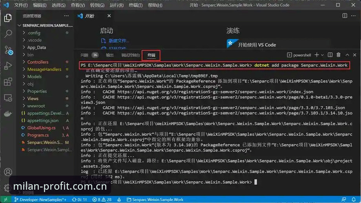Kill terminal with trash icon

(x=338, y=55)
